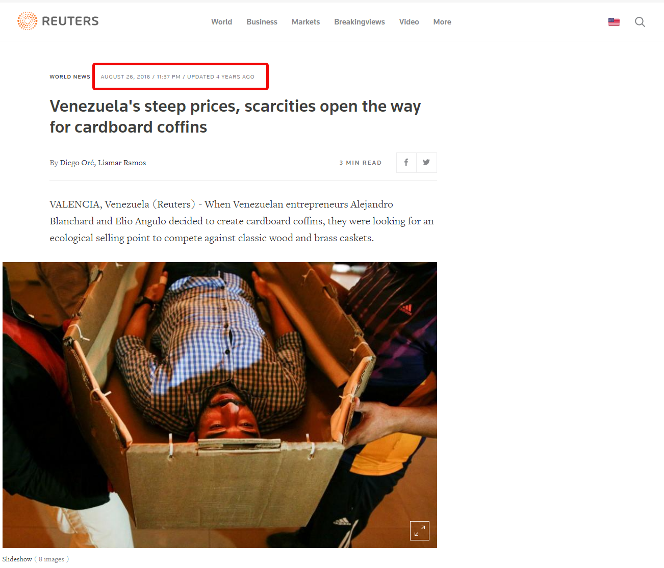This screenshot has width=664, height=568.
Task: Click author name Liamar Ramos
Action: [122, 163]
